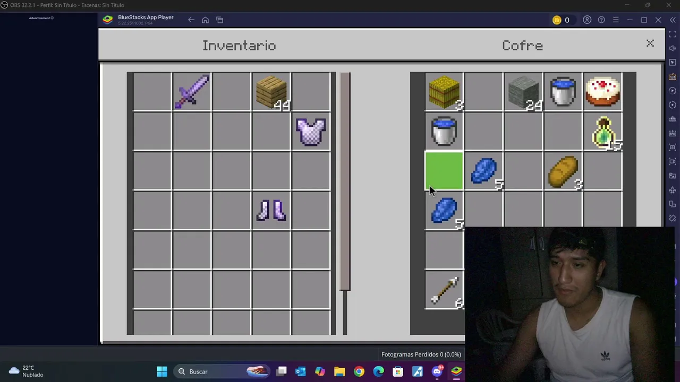Open the weather widget showing 22°C Nublado
This screenshot has width=680, height=382.
click(x=26, y=371)
